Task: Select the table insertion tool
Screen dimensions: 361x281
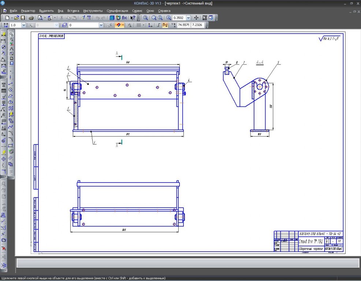Action: click(3, 91)
